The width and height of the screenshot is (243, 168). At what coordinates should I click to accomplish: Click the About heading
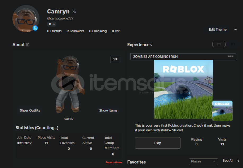[19, 45]
